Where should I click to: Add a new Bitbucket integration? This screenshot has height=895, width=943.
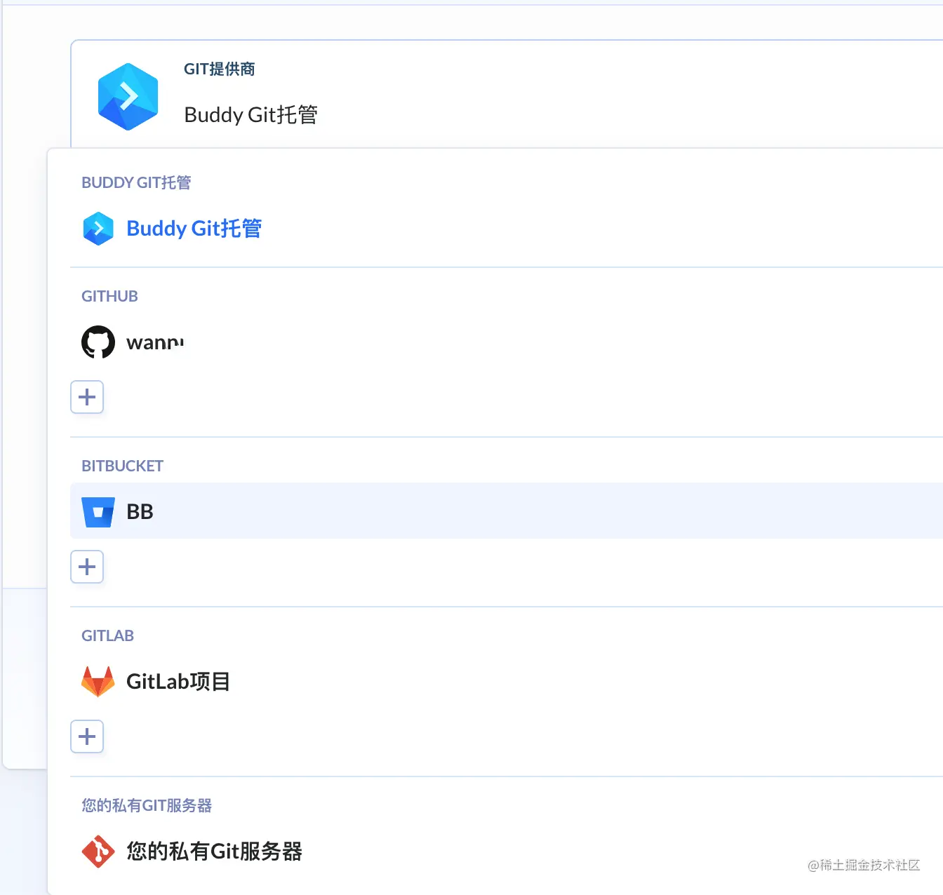click(x=87, y=567)
